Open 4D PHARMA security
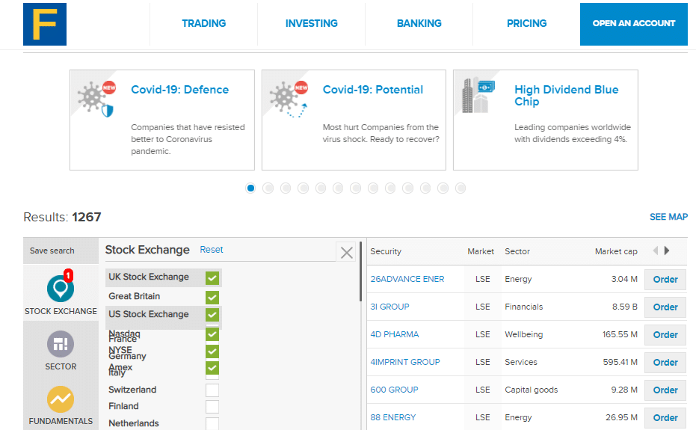The width and height of the screenshot is (696, 430). tap(395, 334)
